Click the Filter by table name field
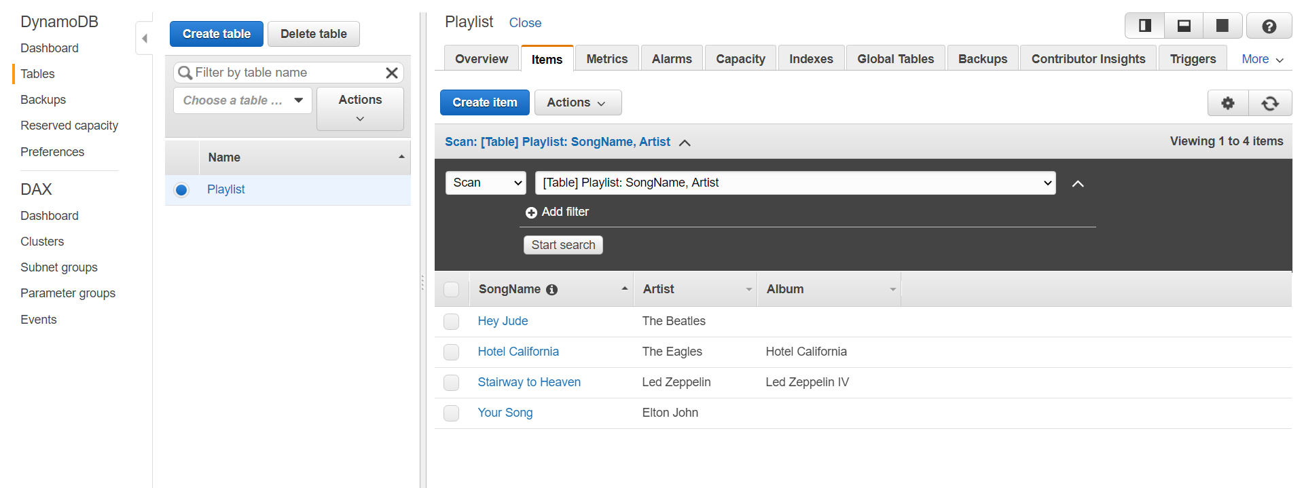The height and width of the screenshot is (488, 1304). 289,73
